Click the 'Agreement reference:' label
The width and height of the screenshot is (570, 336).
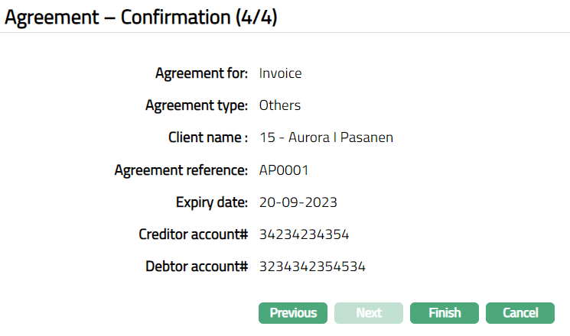pyautogui.click(x=181, y=170)
